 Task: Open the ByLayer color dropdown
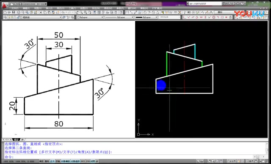click(x=90, y=17)
